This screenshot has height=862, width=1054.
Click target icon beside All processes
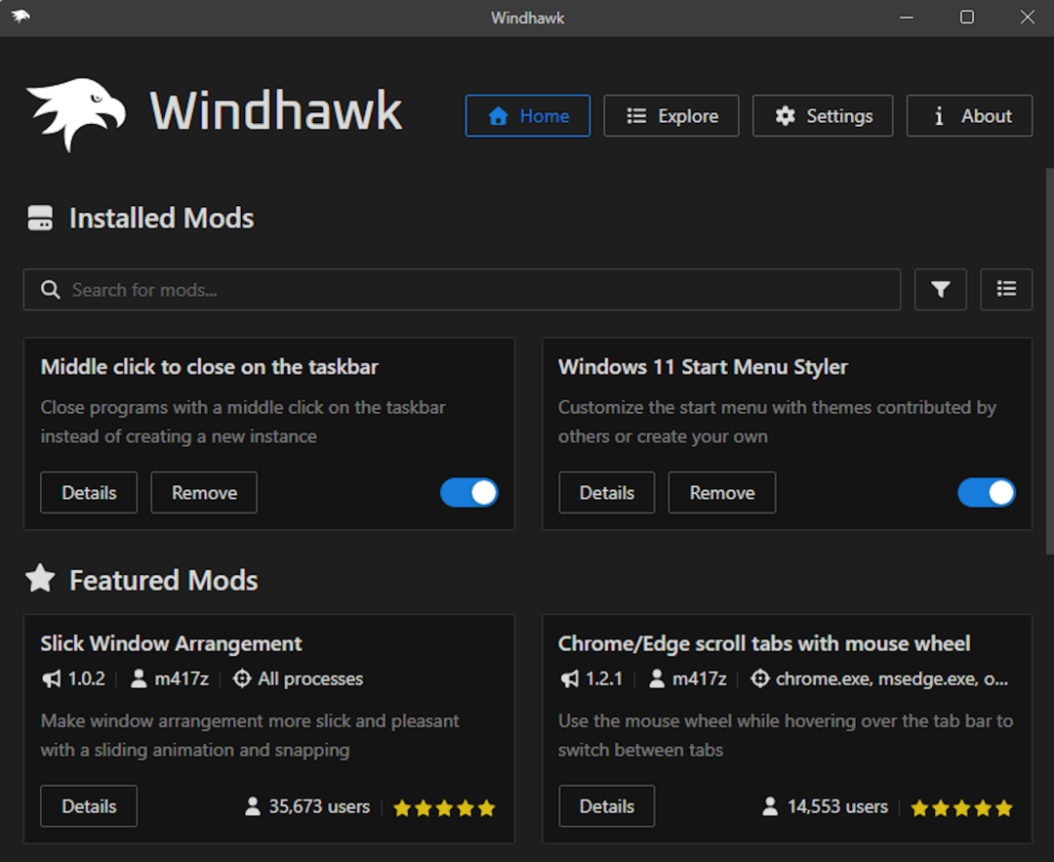tap(242, 678)
